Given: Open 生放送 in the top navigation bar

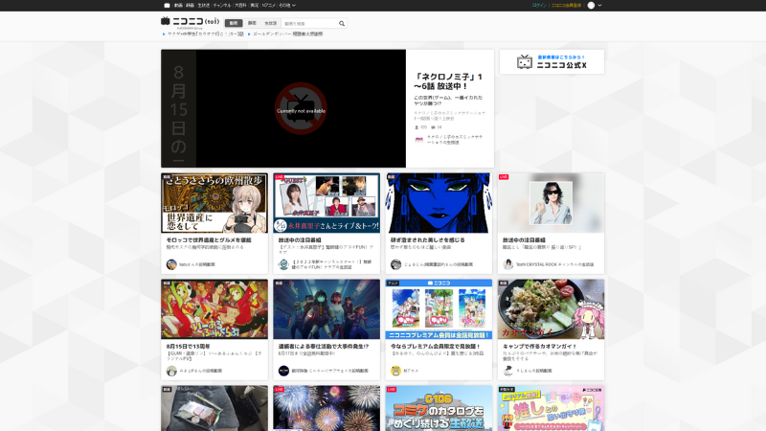Looking at the screenshot, I should pos(203,6).
